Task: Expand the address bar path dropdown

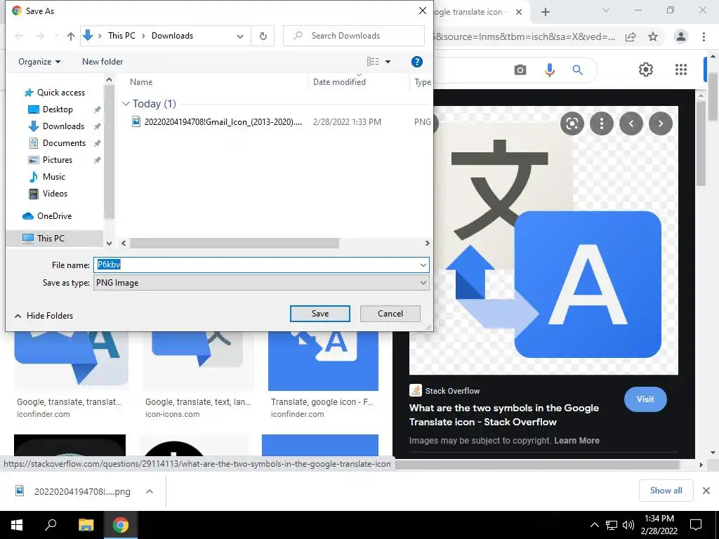Action: (240, 36)
